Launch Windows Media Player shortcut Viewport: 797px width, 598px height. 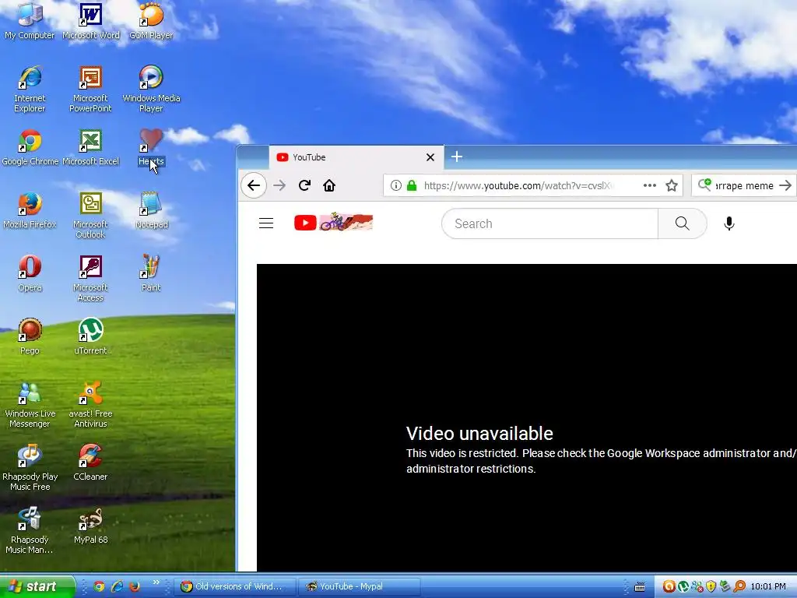point(151,89)
